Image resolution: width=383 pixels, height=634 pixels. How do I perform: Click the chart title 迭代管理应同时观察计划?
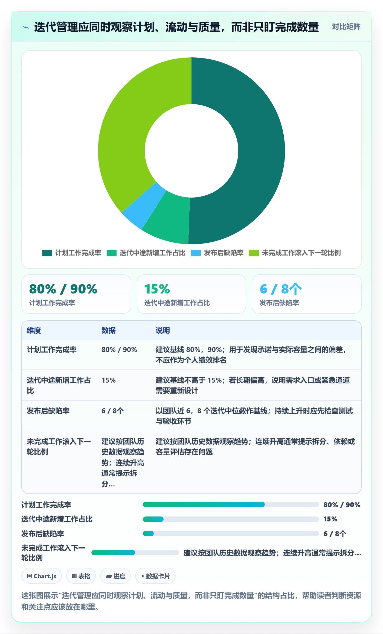176,27
